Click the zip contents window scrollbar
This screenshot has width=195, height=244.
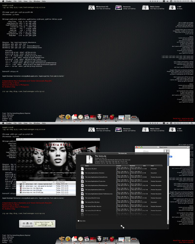pos(168,189)
